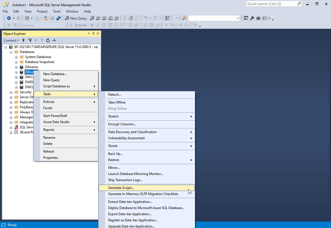
Task: Expand the PolyBase folder node
Action: click(11, 107)
